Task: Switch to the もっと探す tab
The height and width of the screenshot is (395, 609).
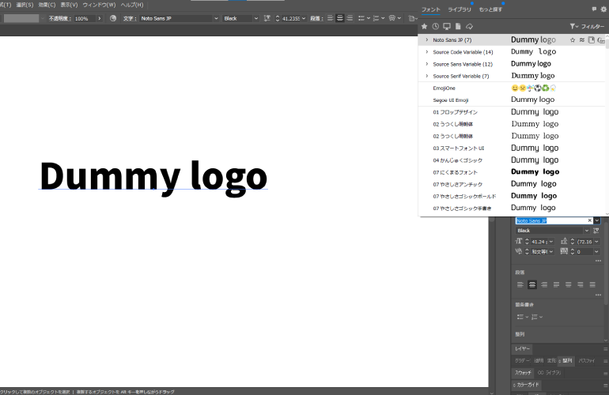Action: click(x=490, y=9)
